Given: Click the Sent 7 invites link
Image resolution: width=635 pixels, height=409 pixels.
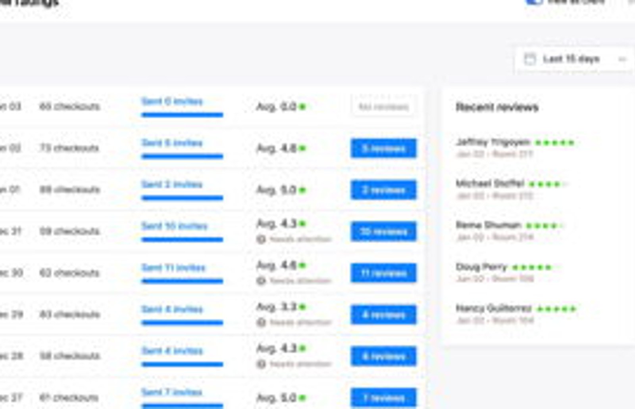Looking at the screenshot, I should 172,392.
